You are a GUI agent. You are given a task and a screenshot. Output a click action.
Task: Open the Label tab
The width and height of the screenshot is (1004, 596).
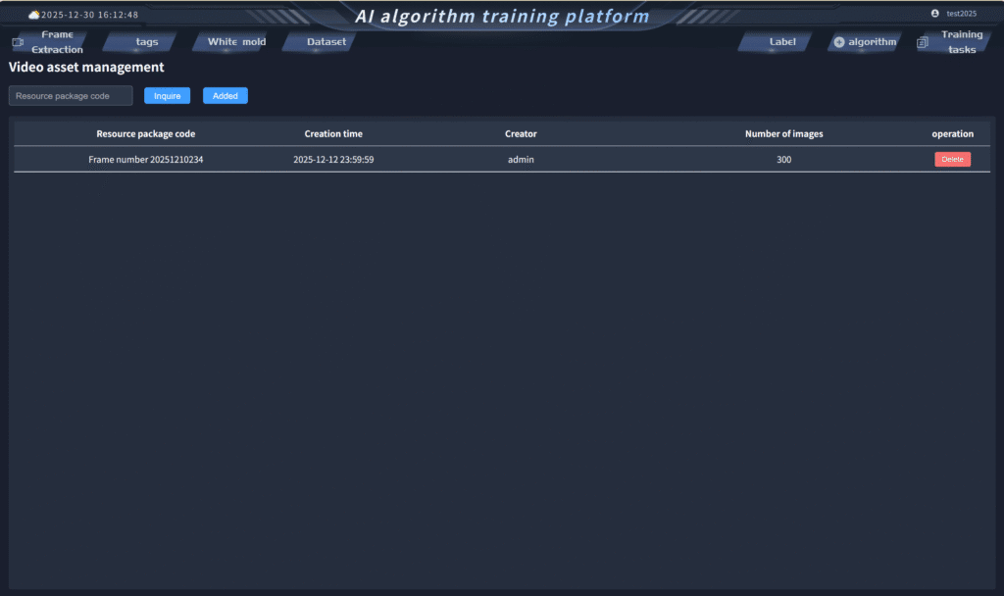[782, 42]
